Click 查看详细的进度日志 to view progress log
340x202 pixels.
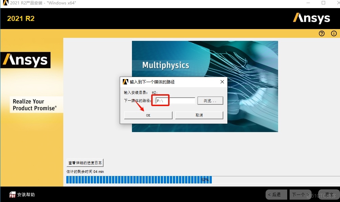pyautogui.click(x=85, y=162)
